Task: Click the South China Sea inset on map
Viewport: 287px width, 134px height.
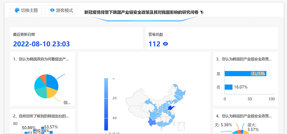Action: 182,126
